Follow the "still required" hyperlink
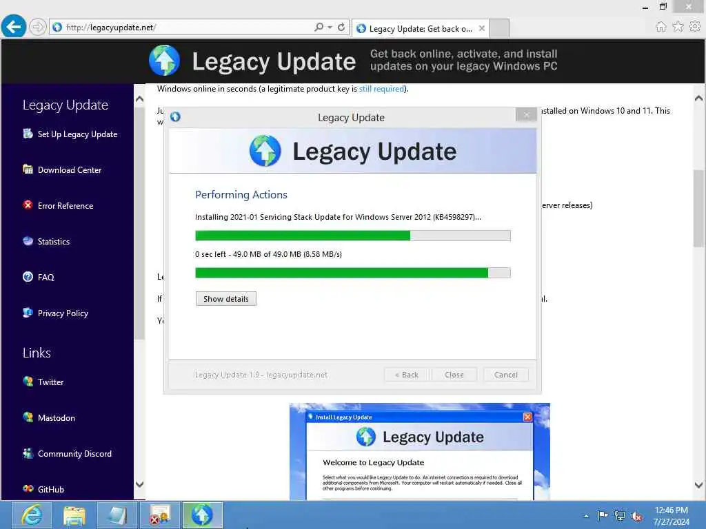 click(x=381, y=89)
